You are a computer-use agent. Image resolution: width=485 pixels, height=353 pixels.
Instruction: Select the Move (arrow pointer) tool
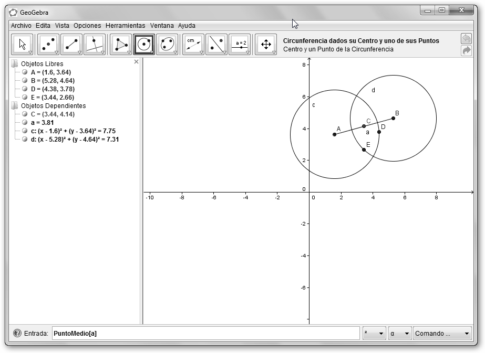22,45
